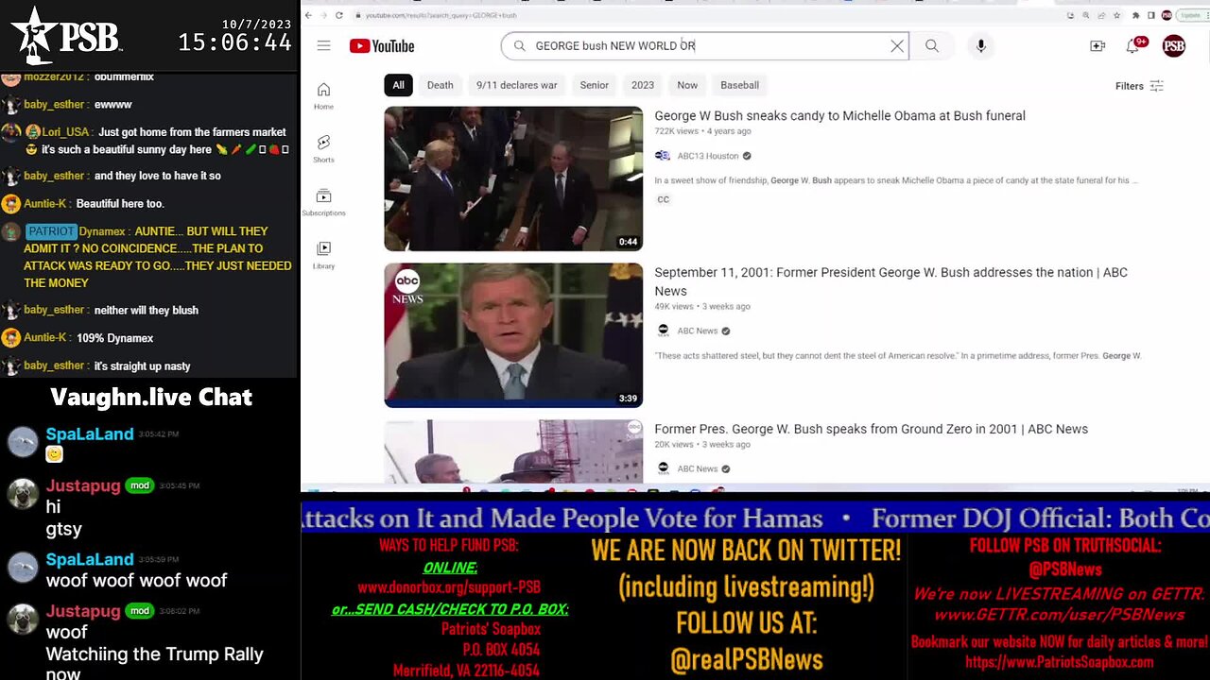1210x680 pixels.
Task: Open the title September 11, 2001 address
Action: pyautogui.click(x=890, y=281)
